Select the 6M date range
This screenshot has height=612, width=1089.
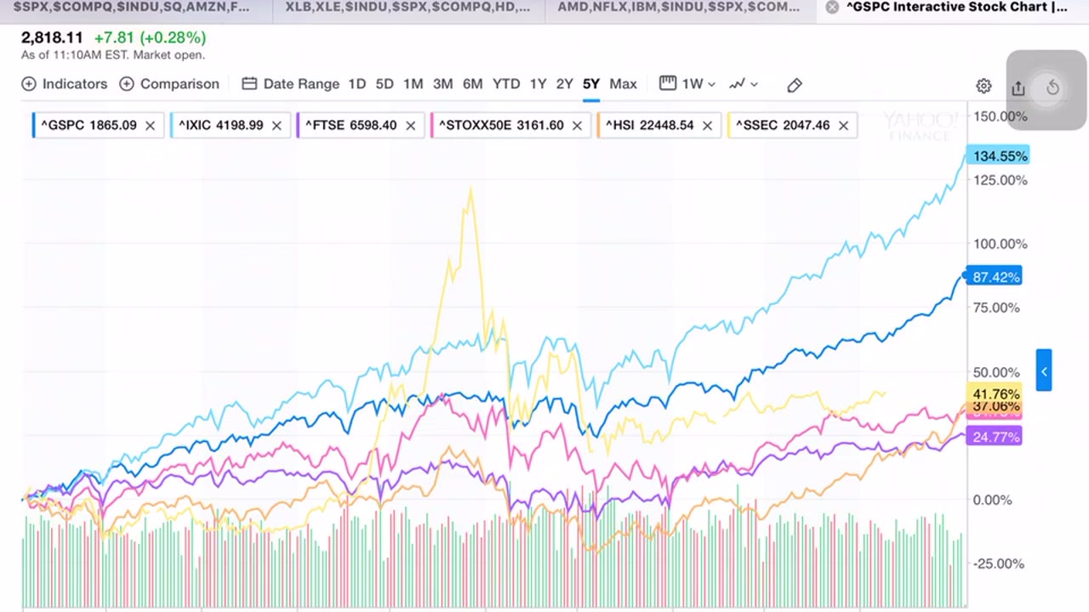point(472,84)
